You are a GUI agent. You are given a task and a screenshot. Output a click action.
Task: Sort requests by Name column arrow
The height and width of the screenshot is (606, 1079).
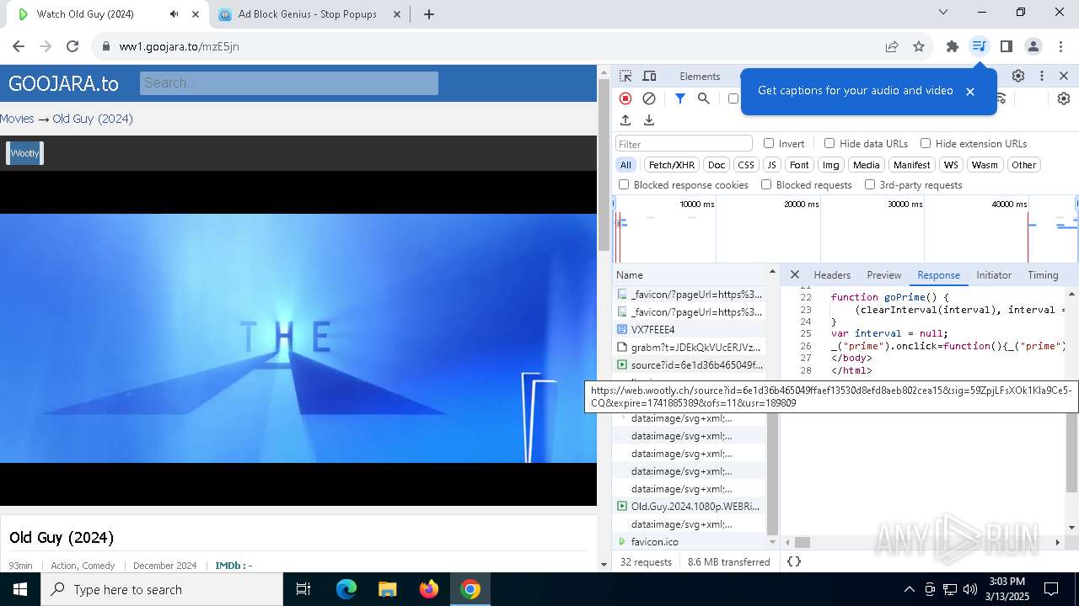click(x=771, y=272)
